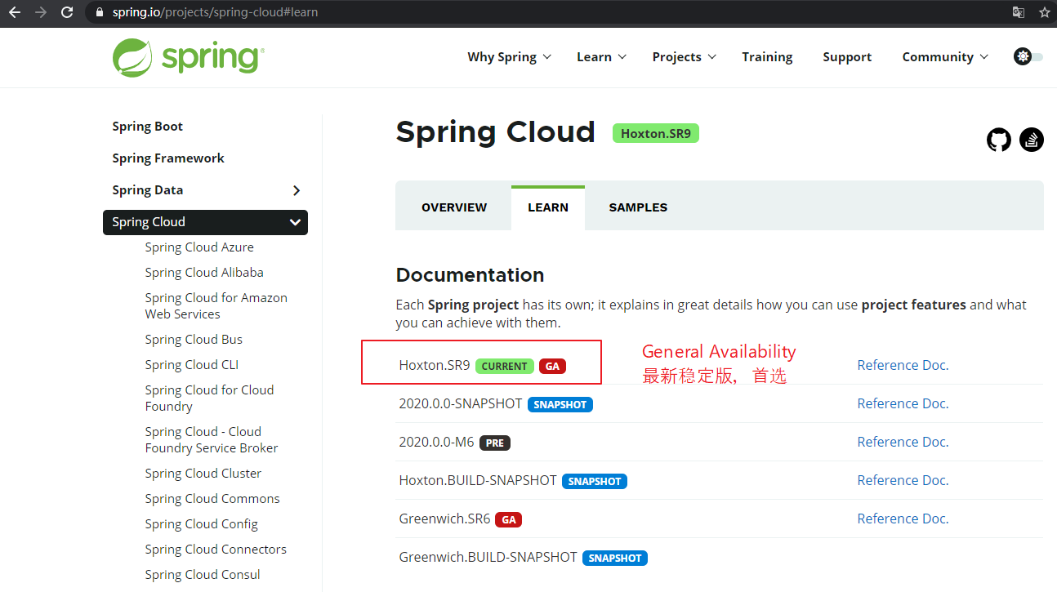Reload the page with the refresh icon
This screenshot has height=592, width=1057.
click(x=67, y=12)
